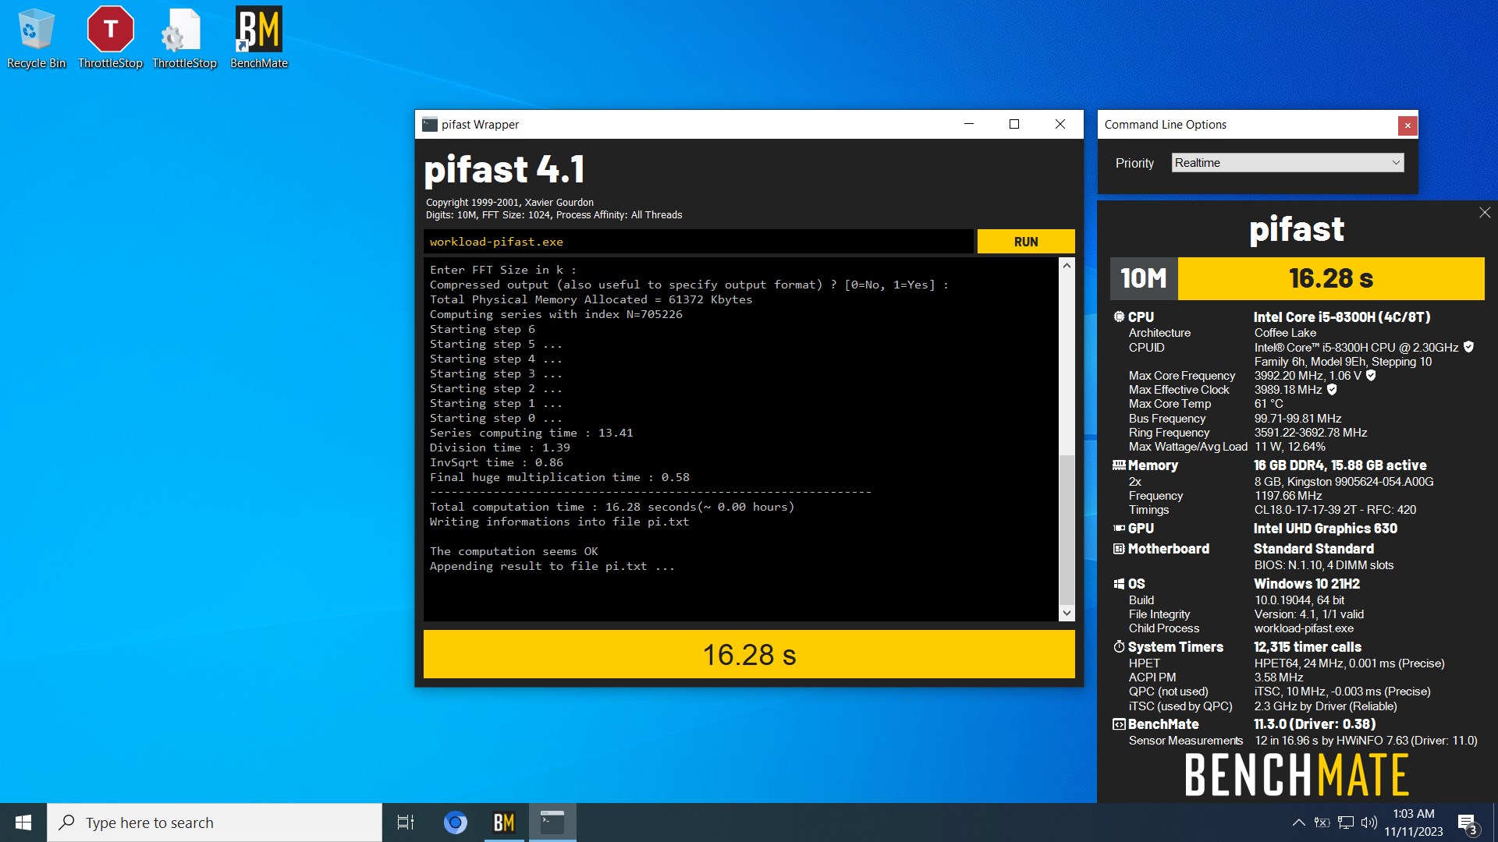Show hidden system tray icons

point(1298,823)
